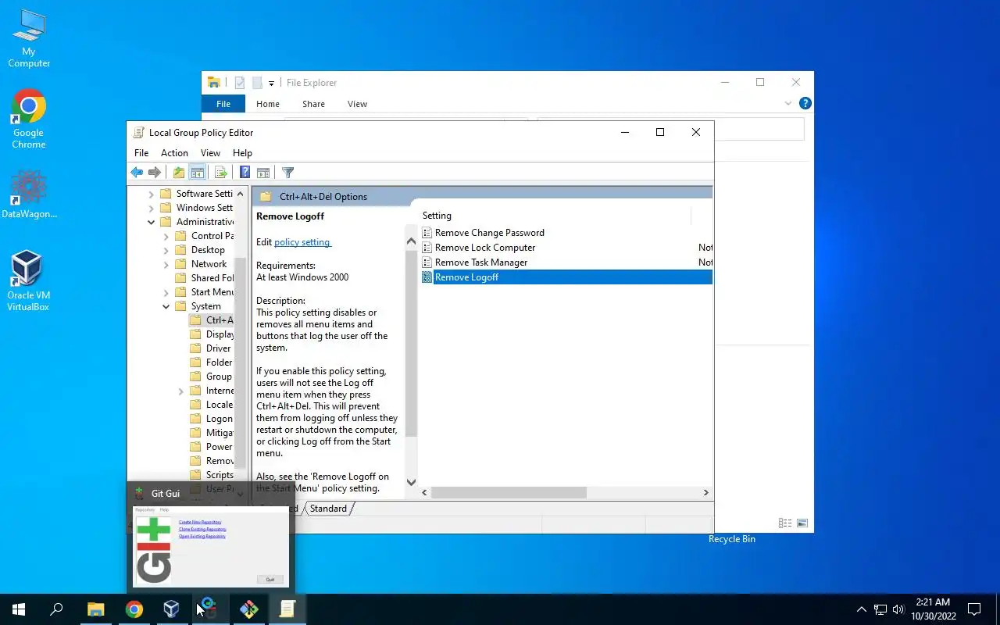This screenshot has width=1000, height=625.
Task: Expand File Explorer's ribbon with the chevron
Action: [788, 103]
